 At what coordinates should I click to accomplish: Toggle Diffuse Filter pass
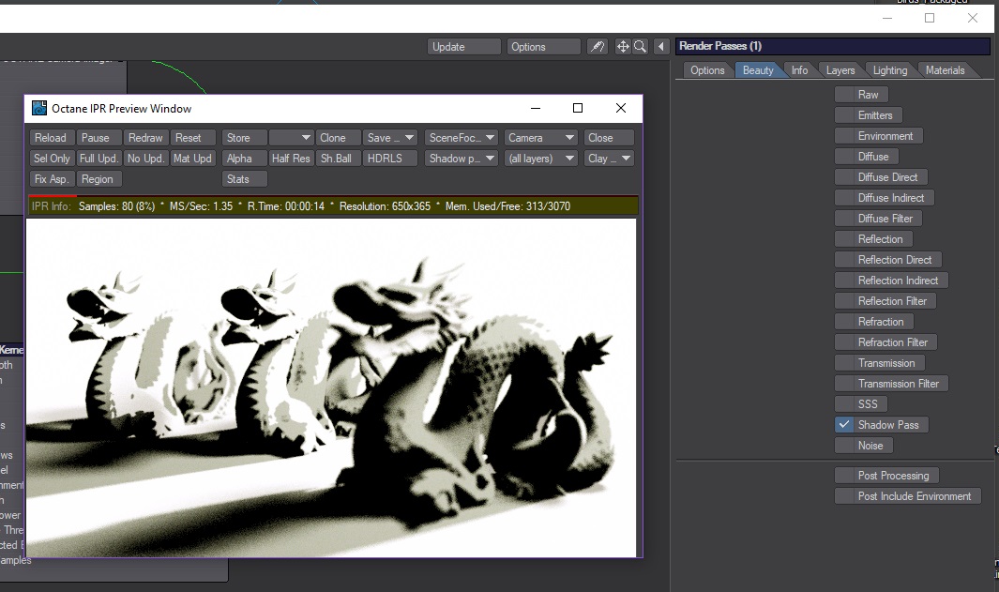pyautogui.click(x=844, y=219)
